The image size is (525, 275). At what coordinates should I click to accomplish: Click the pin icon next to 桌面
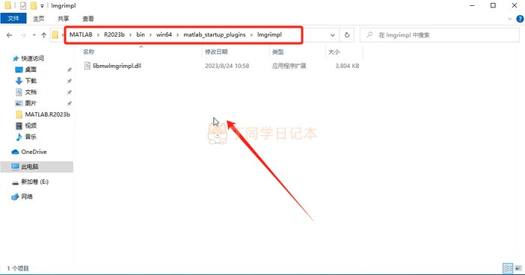click(x=69, y=70)
